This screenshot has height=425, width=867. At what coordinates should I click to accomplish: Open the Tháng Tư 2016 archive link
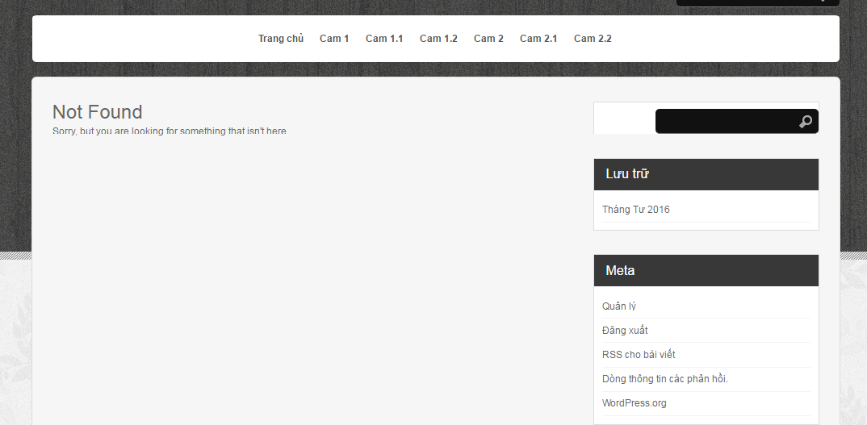[636, 210]
